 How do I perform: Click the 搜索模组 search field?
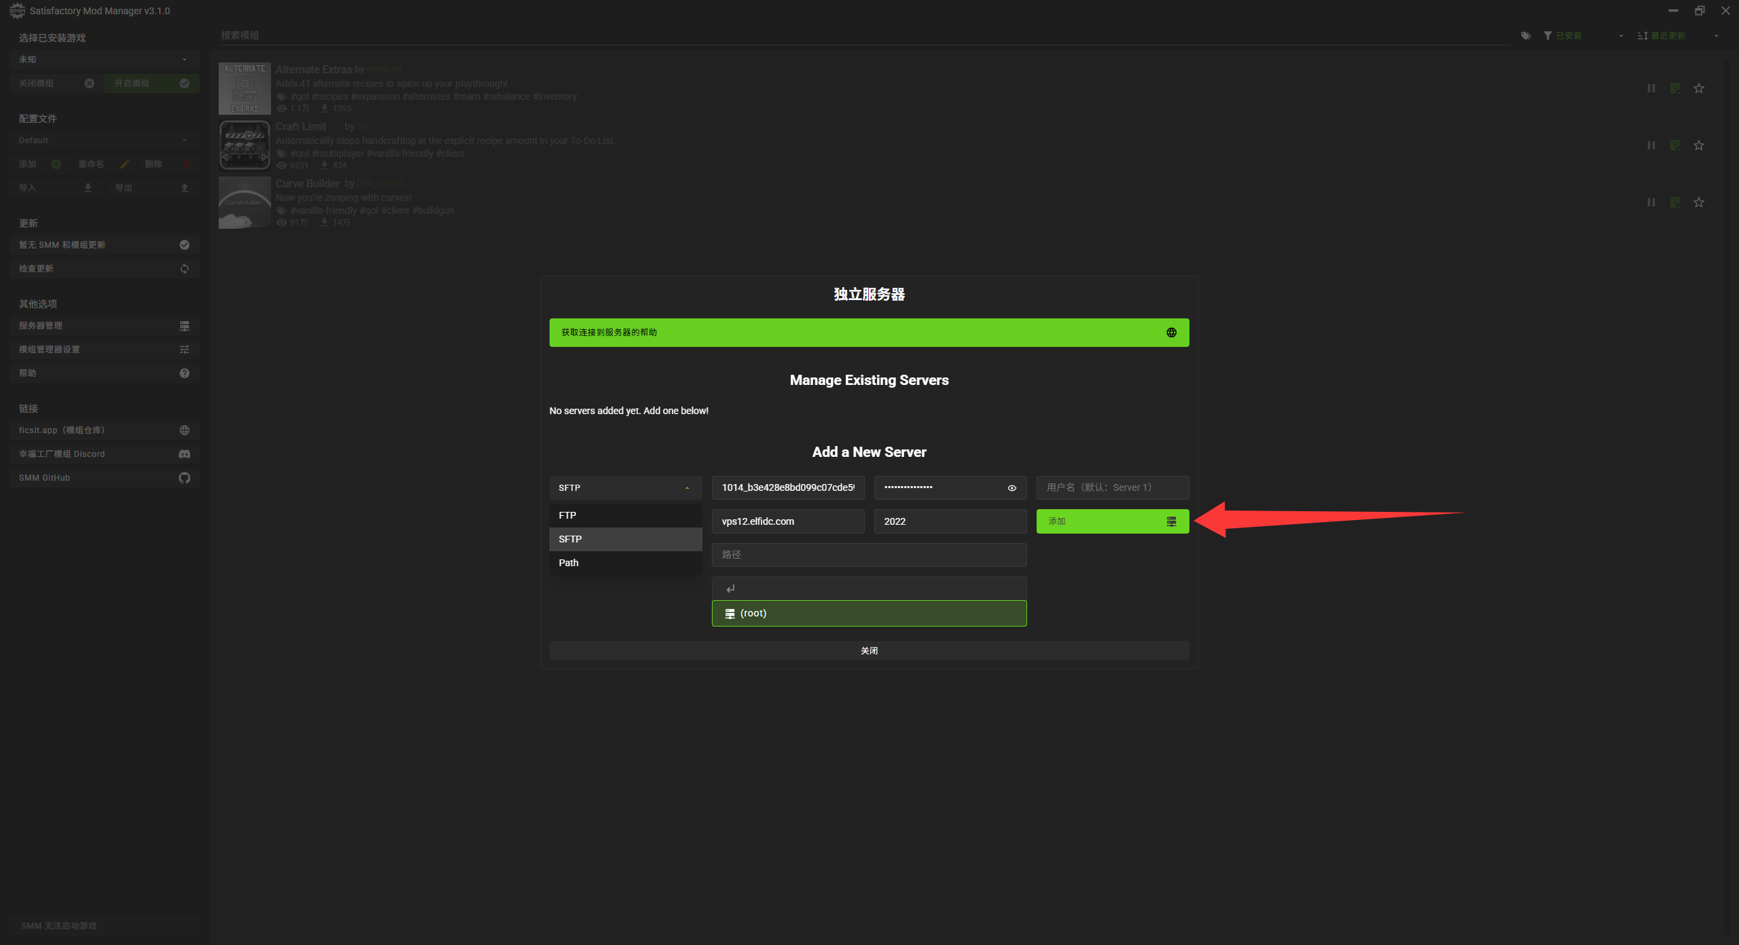(864, 35)
